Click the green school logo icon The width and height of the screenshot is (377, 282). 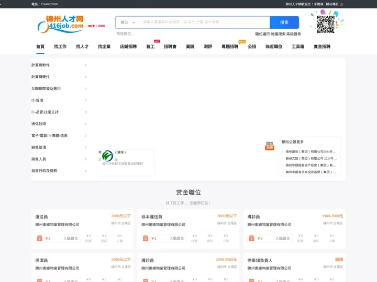pos(107,156)
